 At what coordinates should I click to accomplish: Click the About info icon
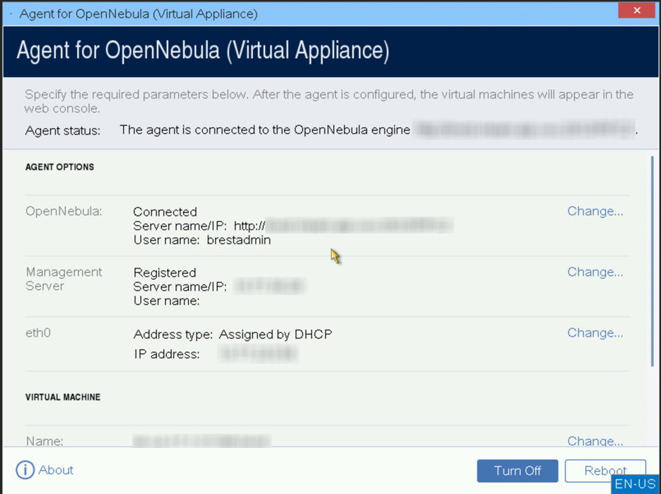pos(25,470)
